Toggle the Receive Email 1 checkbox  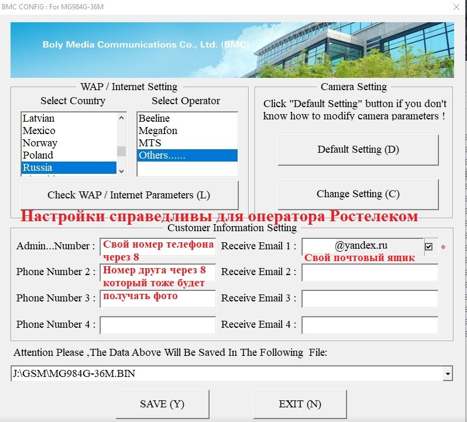point(428,246)
